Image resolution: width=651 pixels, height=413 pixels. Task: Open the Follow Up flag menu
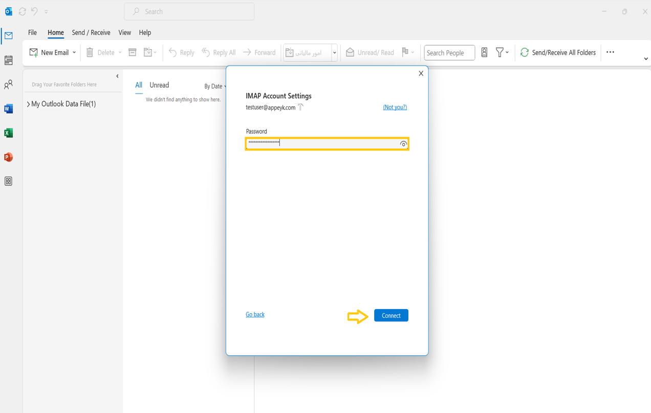[x=408, y=52]
